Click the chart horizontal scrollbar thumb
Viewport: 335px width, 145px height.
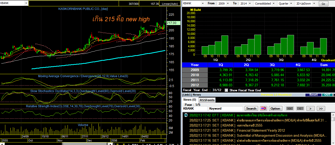click(x=85, y=144)
